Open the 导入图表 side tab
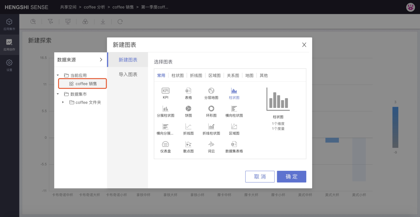 coord(128,74)
